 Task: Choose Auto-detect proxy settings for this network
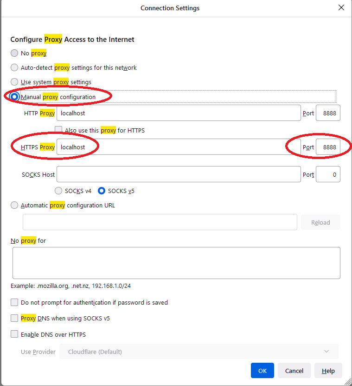[14, 67]
